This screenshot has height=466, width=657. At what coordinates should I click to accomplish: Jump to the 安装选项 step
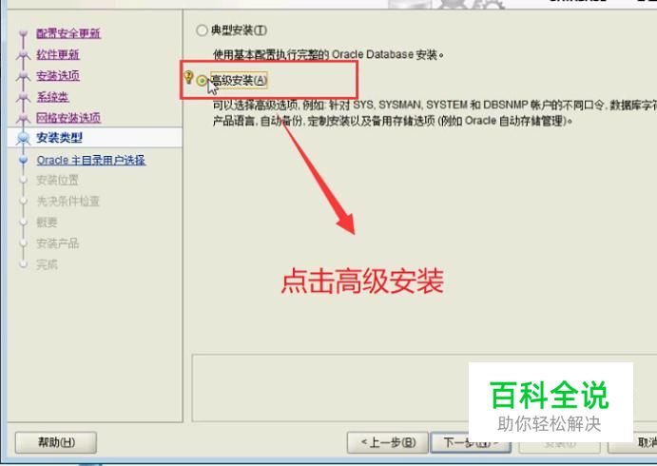coord(58,75)
